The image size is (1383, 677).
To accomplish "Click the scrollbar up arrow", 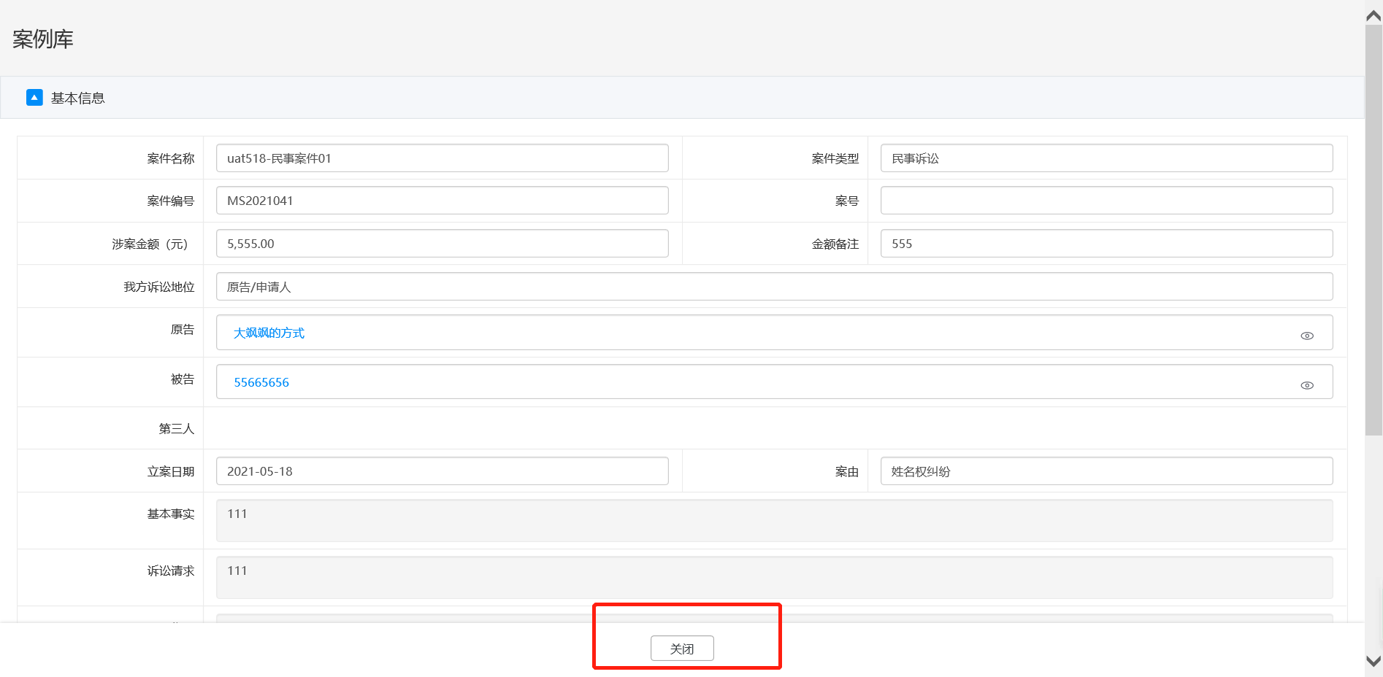I will pos(1374,15).
